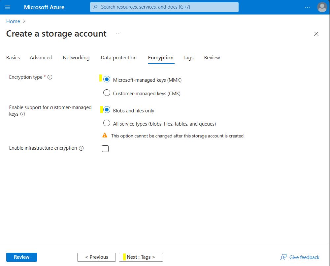Go to the Advanced tab
This screenshot has height=266, width=330.
[41, 58]
